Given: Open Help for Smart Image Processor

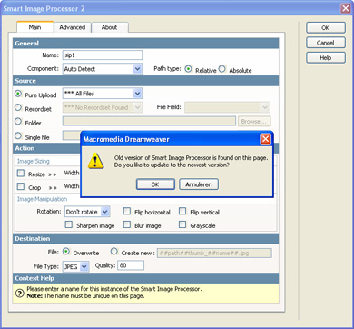Looking at the screenshot, I should pyautogui.click(x=326, y=57).
